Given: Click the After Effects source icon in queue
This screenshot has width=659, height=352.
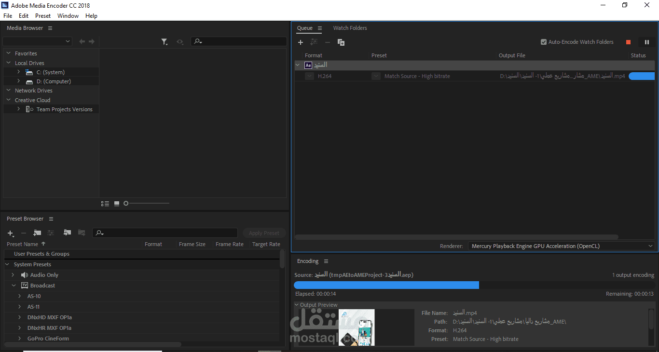Looking at the screenshot, I should click(x=308, y=65).
